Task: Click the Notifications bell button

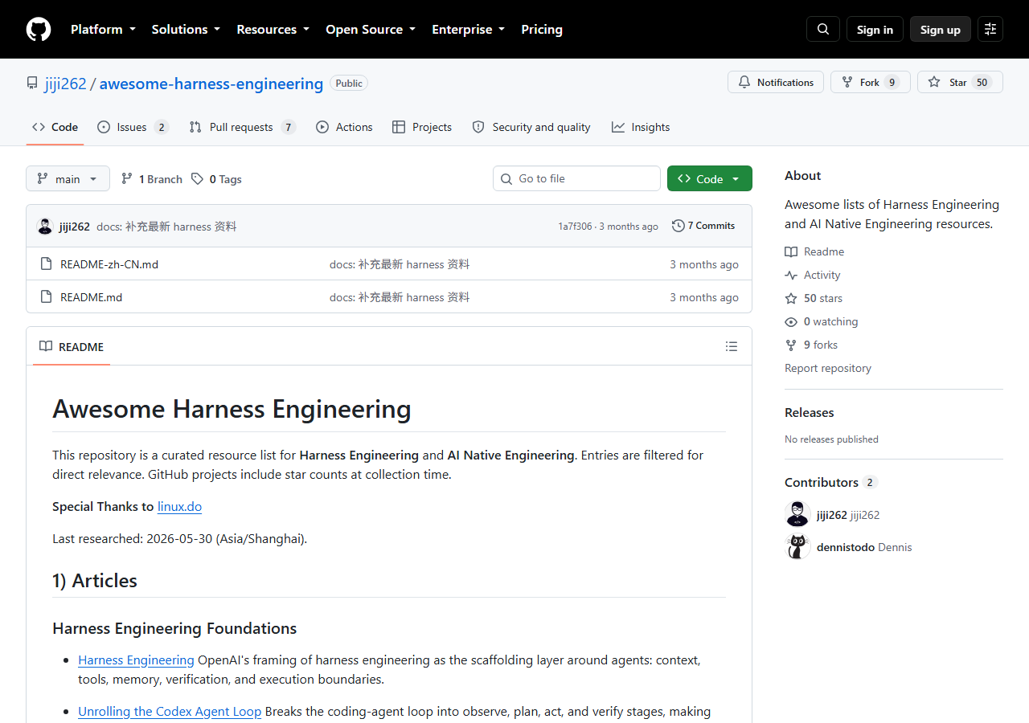Action: [x=776, y=82]
